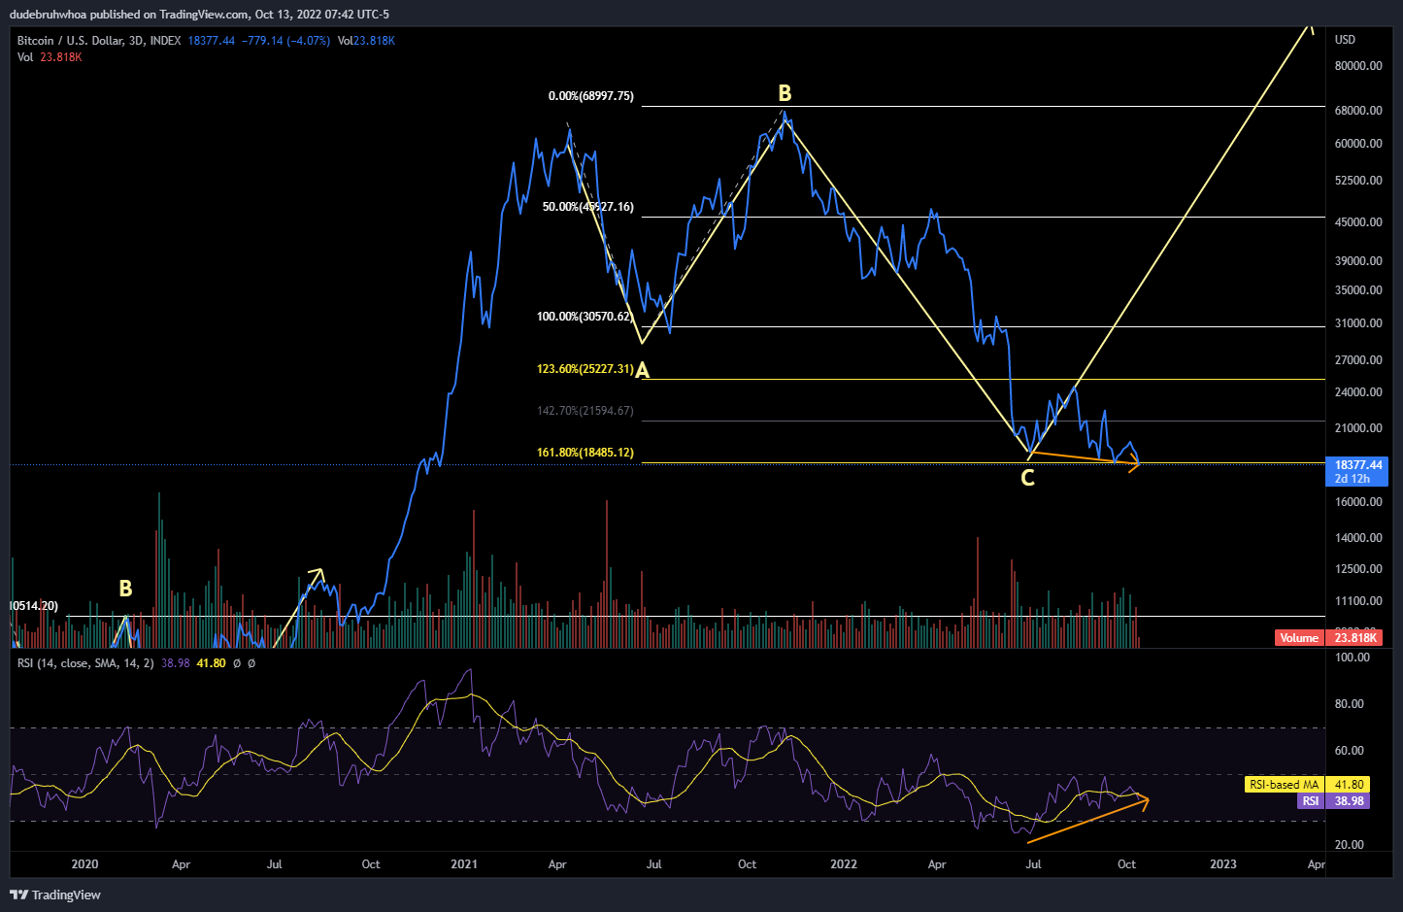Click the wave label "A" on the chart
The width and height of the screenshot is (1403, 912).
(642, 370)
